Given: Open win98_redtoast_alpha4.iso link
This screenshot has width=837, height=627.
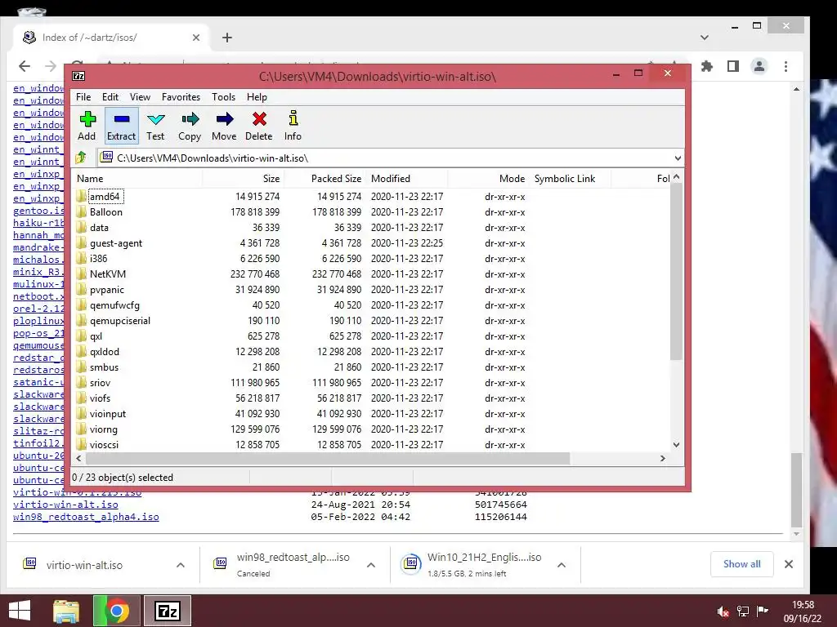Looking at the screenshot, I should tap(86, 517).
